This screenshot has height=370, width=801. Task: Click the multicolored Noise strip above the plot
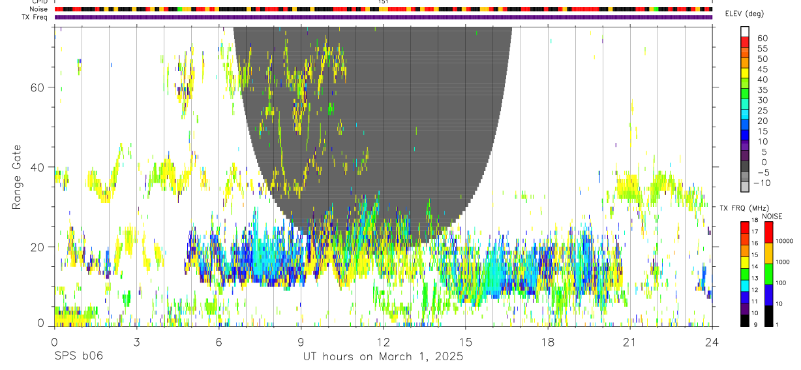(384, 9)
